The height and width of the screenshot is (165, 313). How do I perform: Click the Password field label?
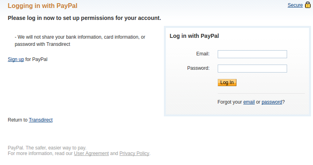[x=198, y=68]
